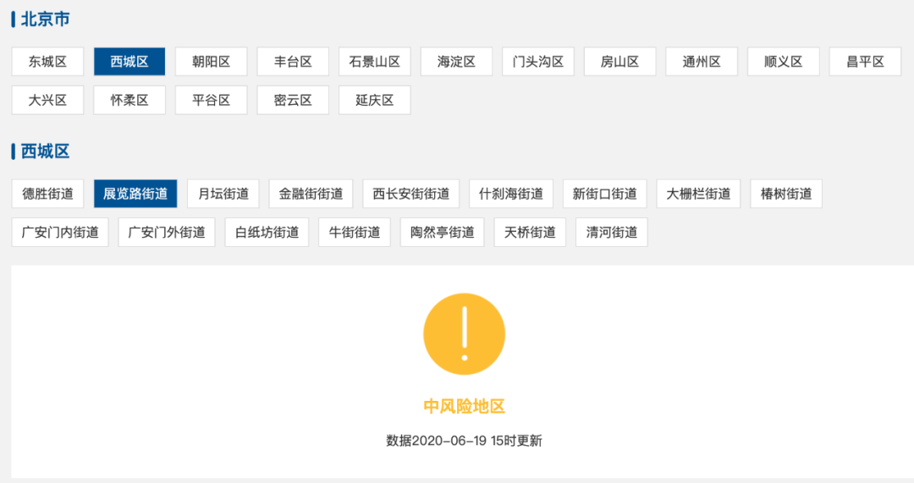Pick 密云区 district
The image size is (914, 483).
coord(293,100)
